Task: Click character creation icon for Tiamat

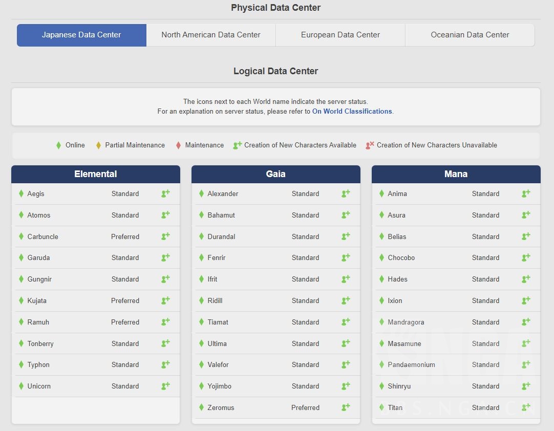Action: tap(346, 322)
